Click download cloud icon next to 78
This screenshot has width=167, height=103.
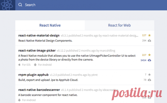pos(150,80)
